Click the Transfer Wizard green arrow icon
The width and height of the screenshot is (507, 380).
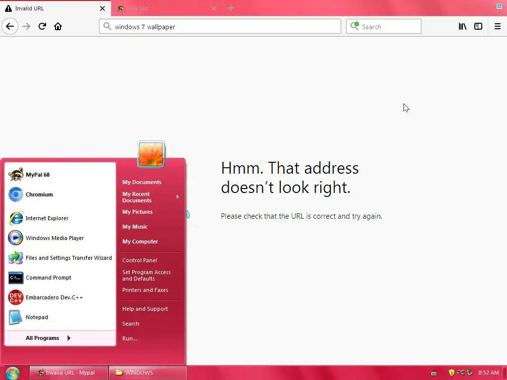[15, 258]
